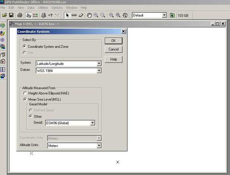Image resolution: width=230 pixels, height=175 pixels.
Task: Select the hand pan tool
Action: (x=89, y=15)
